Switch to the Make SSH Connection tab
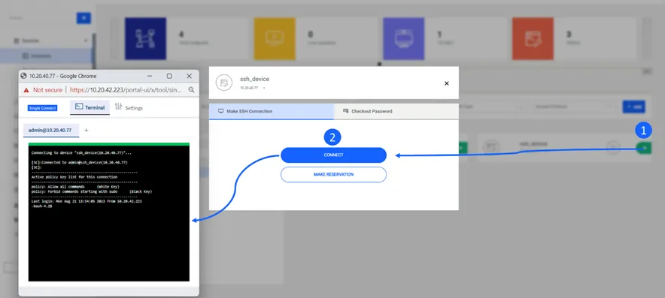Screen dimensions: 665x298 [272, 111]
